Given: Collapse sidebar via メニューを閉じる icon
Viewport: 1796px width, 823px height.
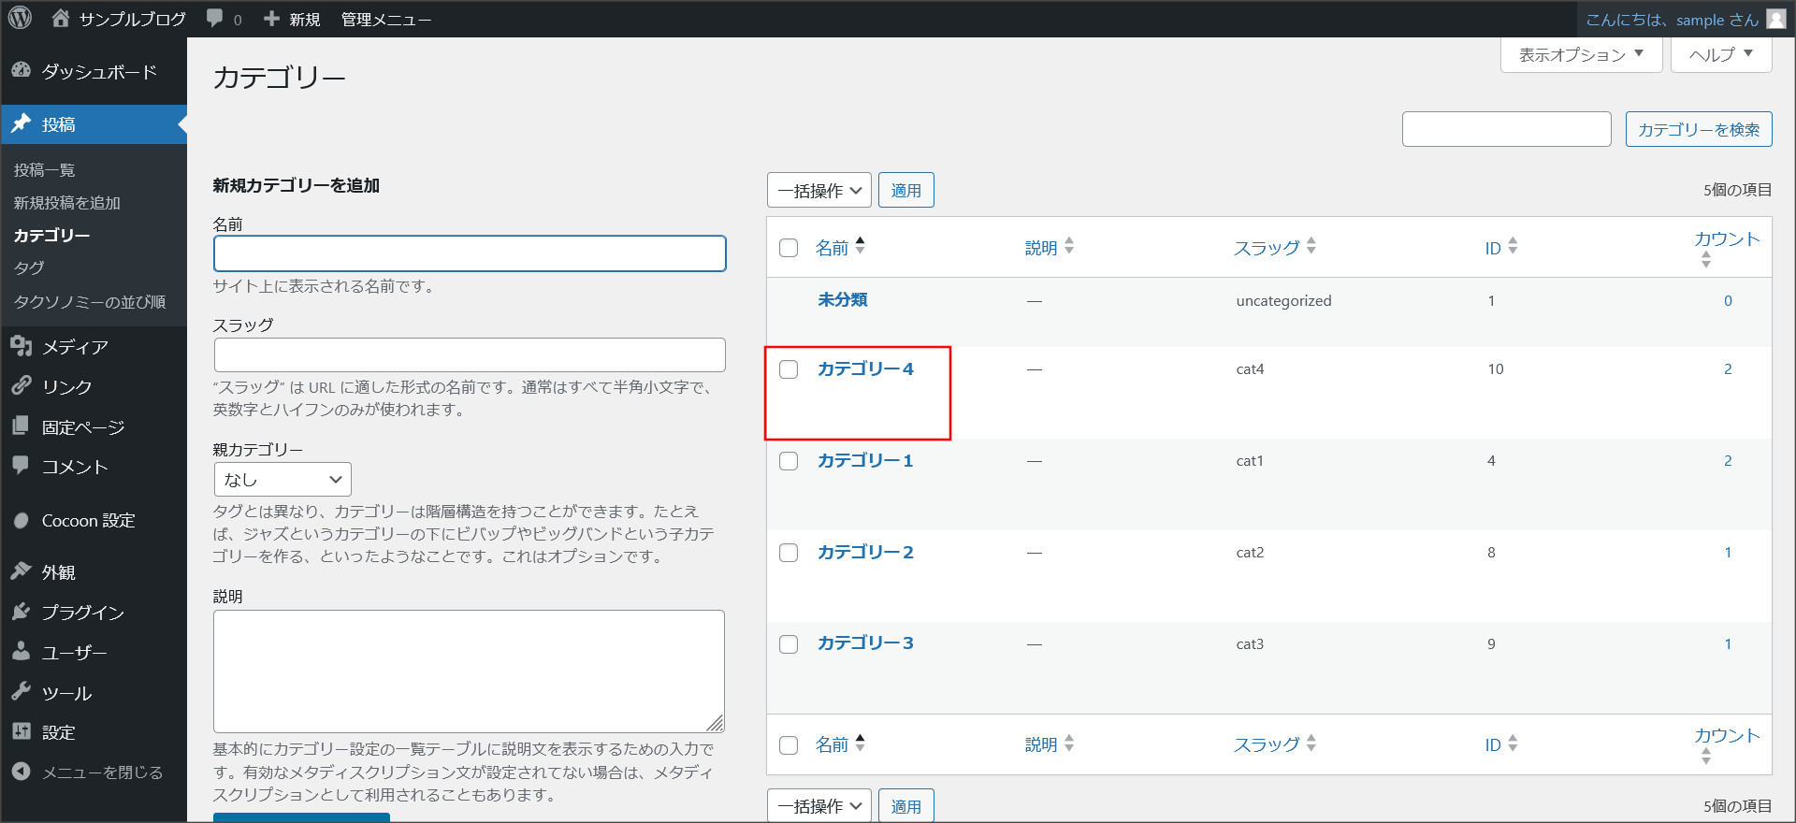Looking at the screenshot, I should coord(21,772).
